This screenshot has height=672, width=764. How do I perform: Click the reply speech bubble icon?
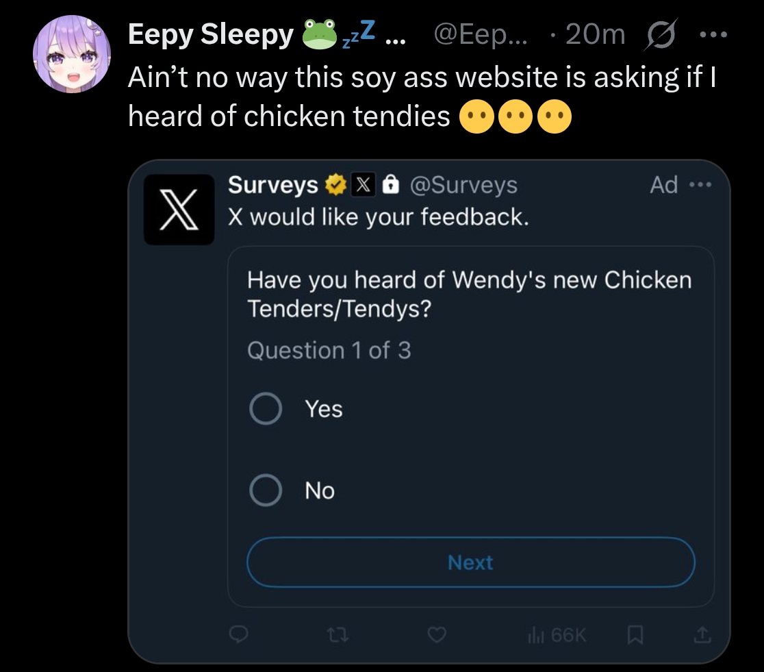(x=238, y=636)
